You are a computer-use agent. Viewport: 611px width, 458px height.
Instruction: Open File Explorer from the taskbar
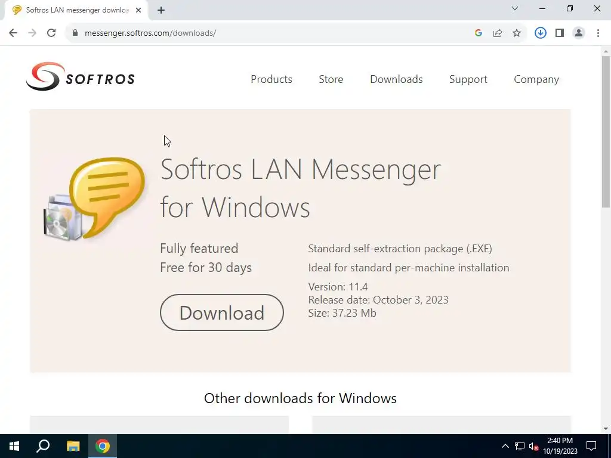[73, 446]
